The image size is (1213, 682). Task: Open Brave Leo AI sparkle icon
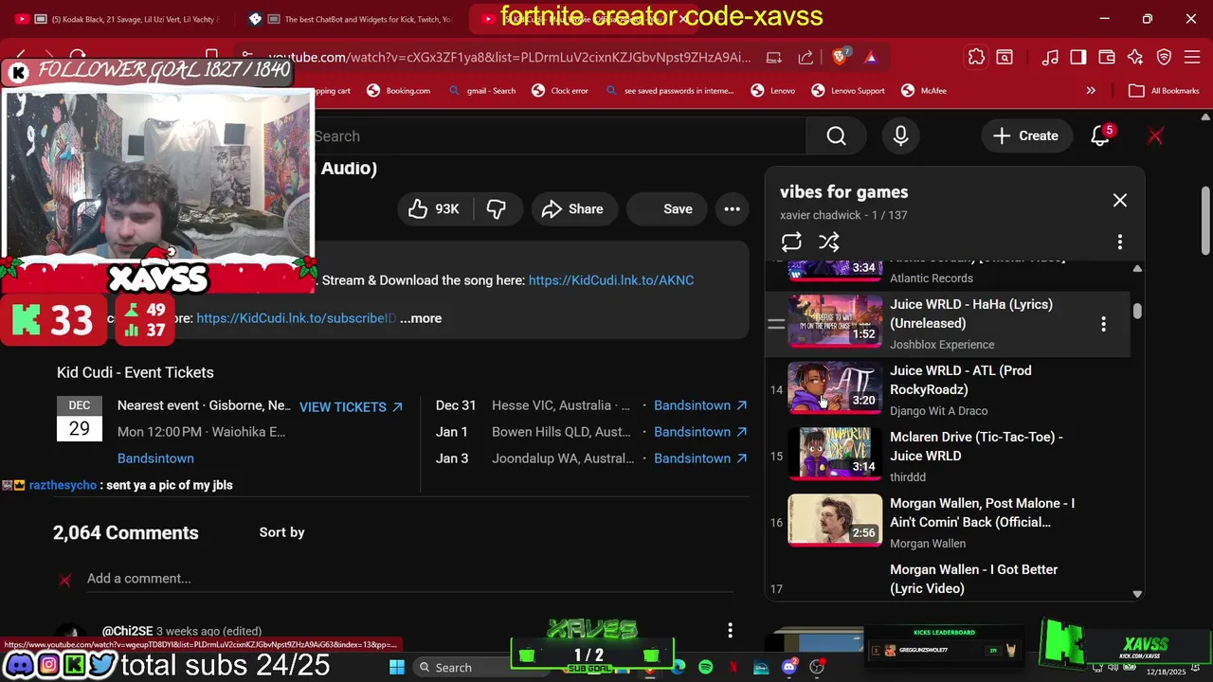click(x=1135, y=58)
